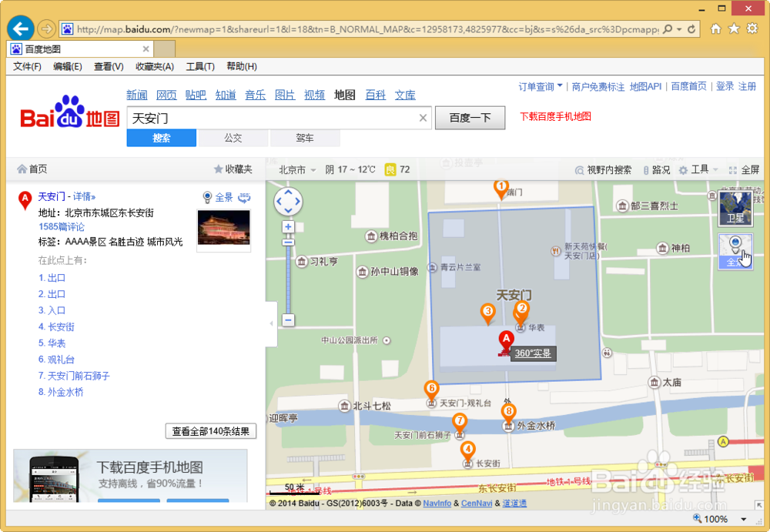
Task: Toggle 路况 traffic layer
Action: coord(657,170)
